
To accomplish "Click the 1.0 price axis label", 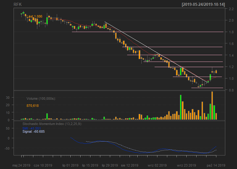I will tap(231, 78).
